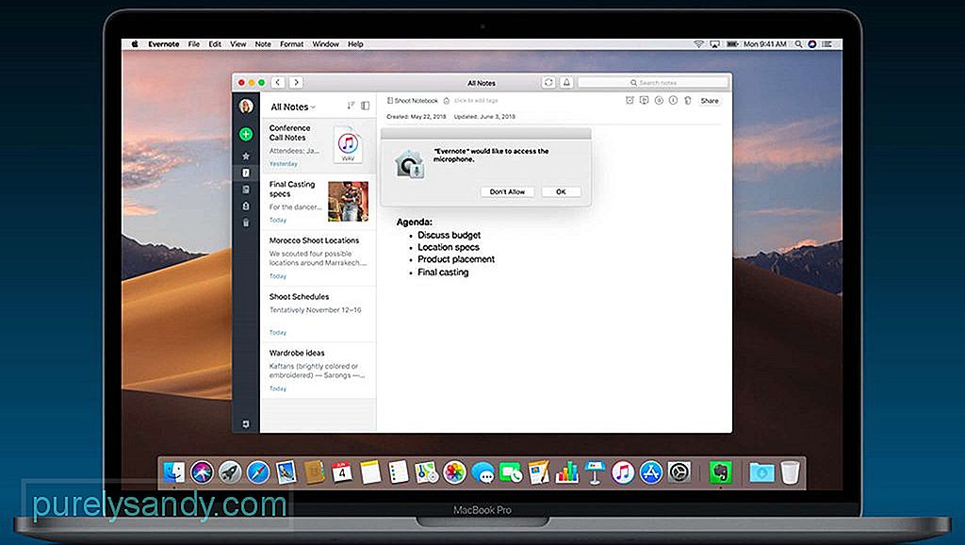Click the sync button in the title bar
The image size is (965, 545).
tap(548, 82)
